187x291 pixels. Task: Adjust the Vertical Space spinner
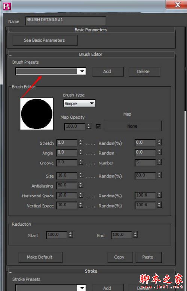pos(80,205)
